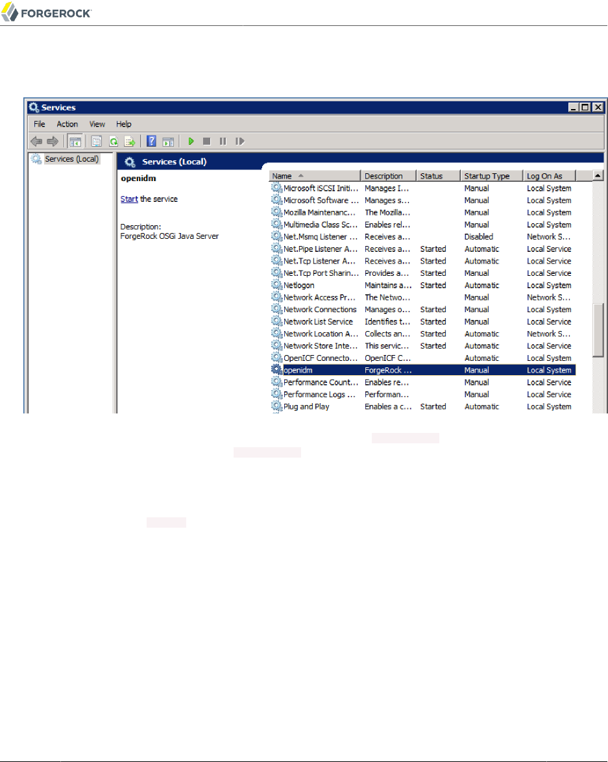The width and height of the screenshot is (608, 762).
Task: Select the Net.Msmq Listener service
Action: [423, 237]
